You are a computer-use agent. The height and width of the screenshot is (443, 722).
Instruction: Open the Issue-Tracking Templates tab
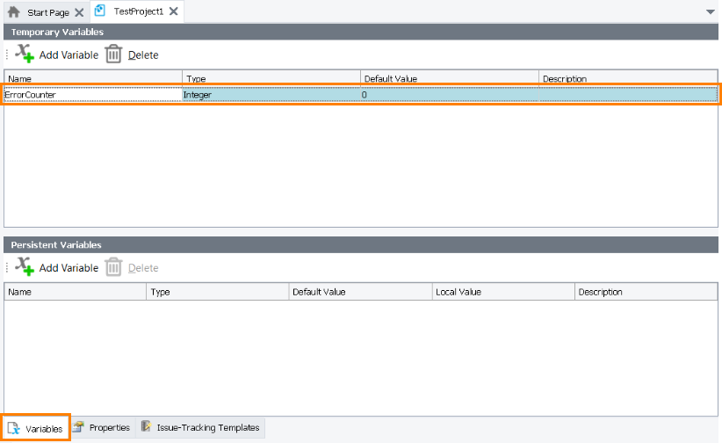tap(207, 428)
